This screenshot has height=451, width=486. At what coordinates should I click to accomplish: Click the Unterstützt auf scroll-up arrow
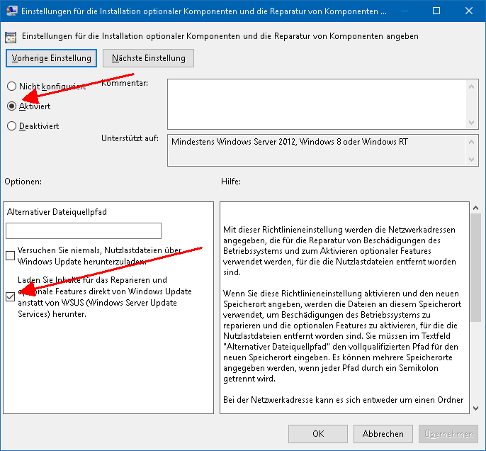coord(472,140)
